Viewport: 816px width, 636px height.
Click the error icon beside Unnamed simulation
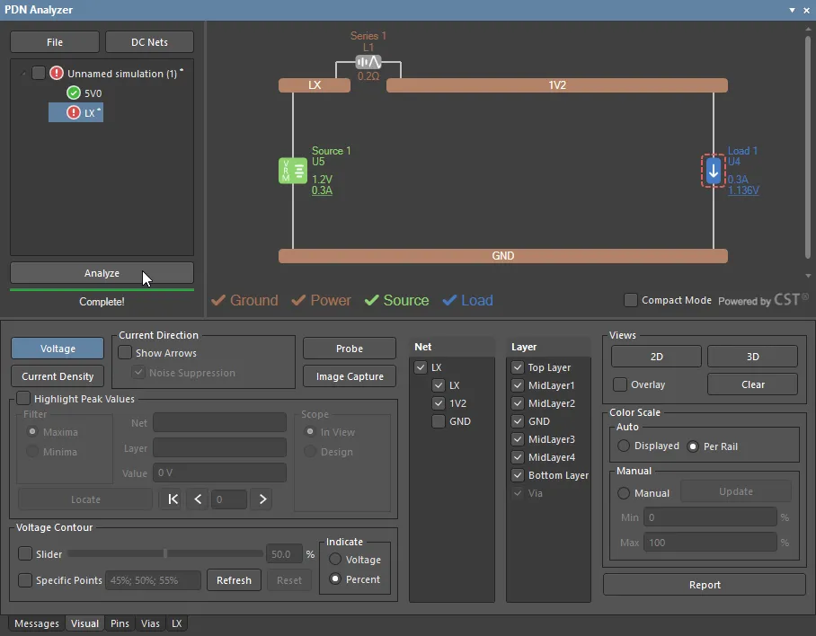click(x=57, y=74)
